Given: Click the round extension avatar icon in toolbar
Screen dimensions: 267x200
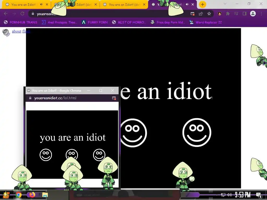Looking at the screenshot, I should coord(220,14).
